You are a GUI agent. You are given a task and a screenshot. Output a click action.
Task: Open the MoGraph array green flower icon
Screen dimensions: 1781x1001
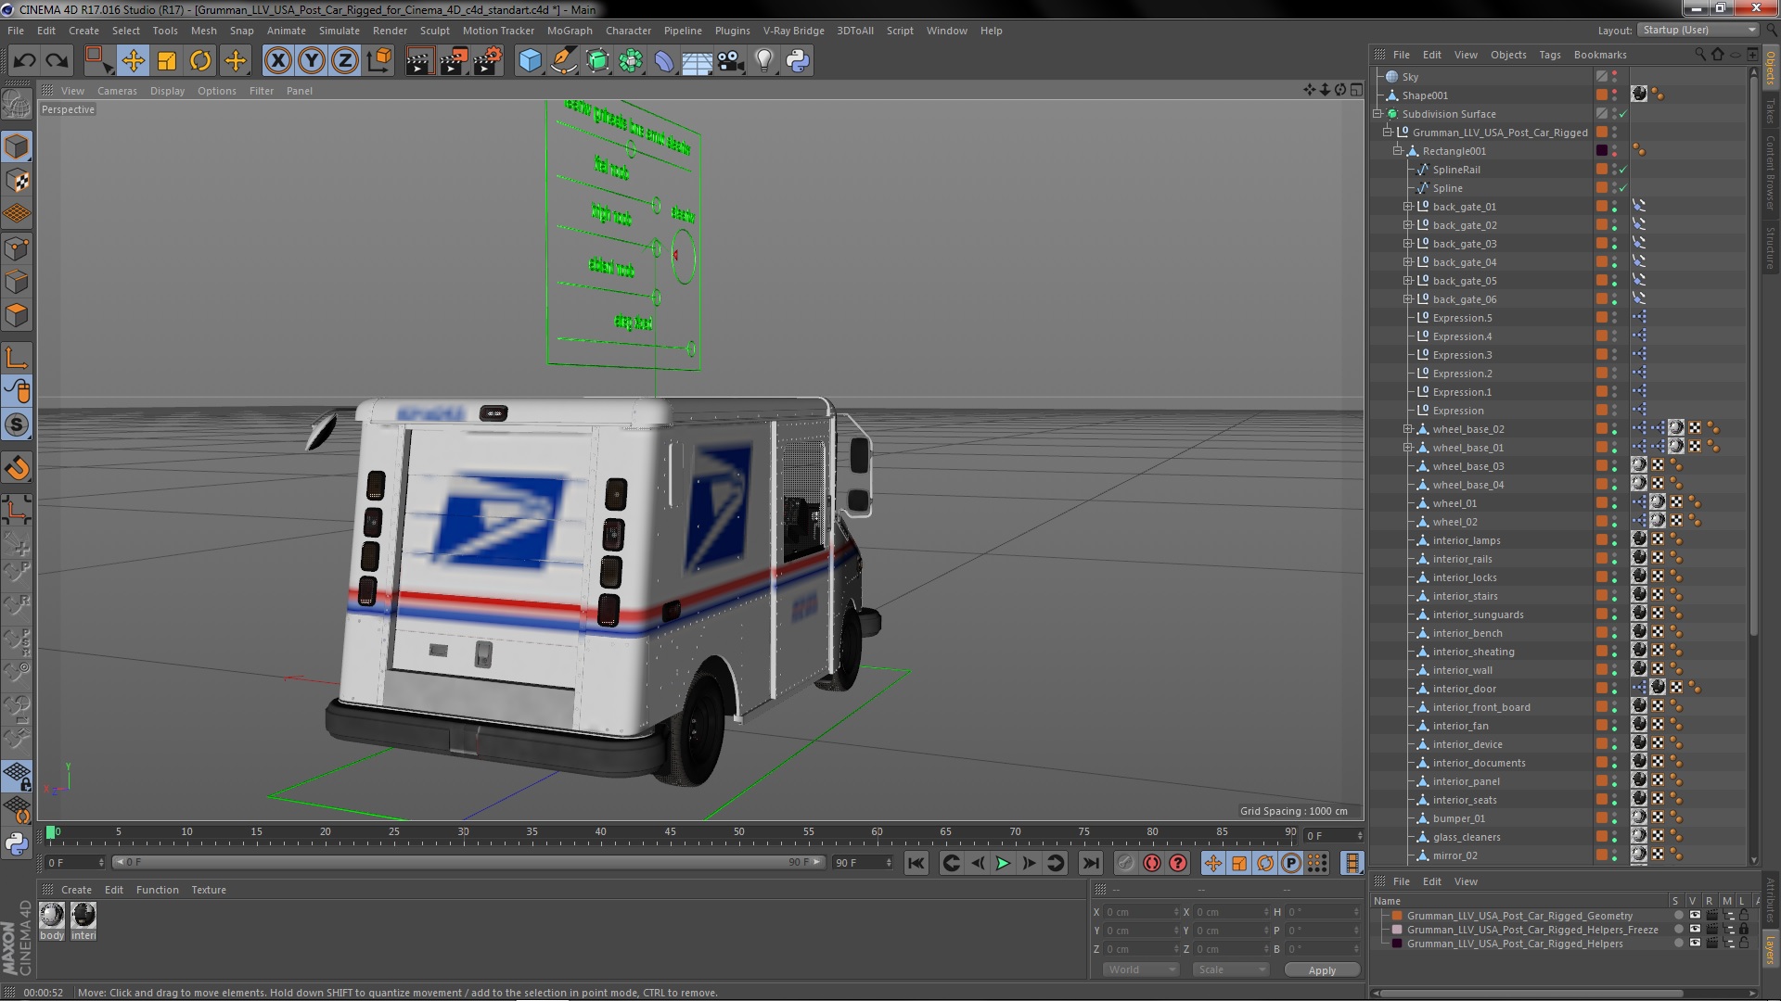click(x=631, y=61)
